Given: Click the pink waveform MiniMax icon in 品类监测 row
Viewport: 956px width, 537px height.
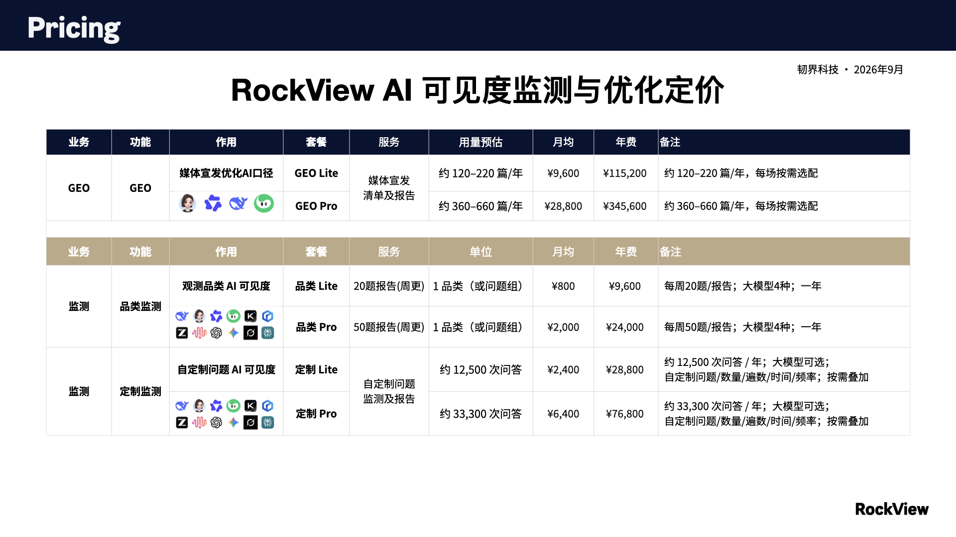Looking at the screenshot, I should 199,333.
